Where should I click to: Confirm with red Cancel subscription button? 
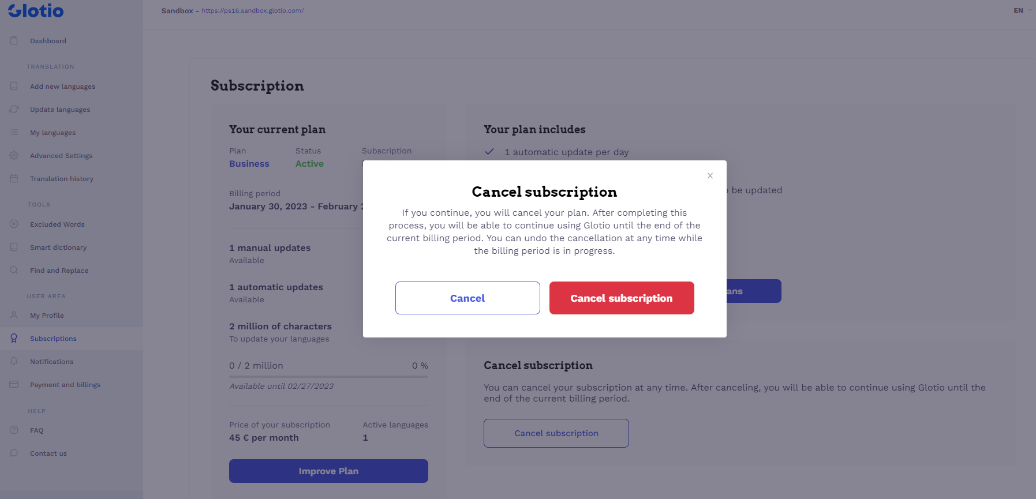(622, 298)
